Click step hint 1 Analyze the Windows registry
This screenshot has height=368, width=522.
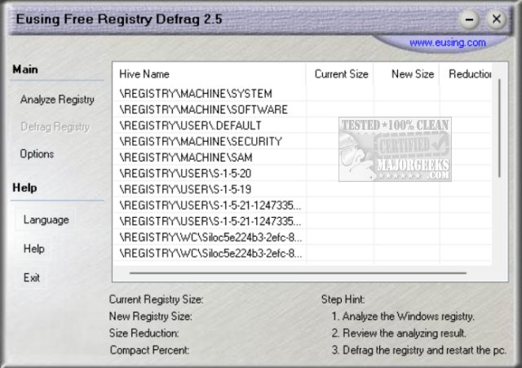pyautogui.click(x=403, y=316)
